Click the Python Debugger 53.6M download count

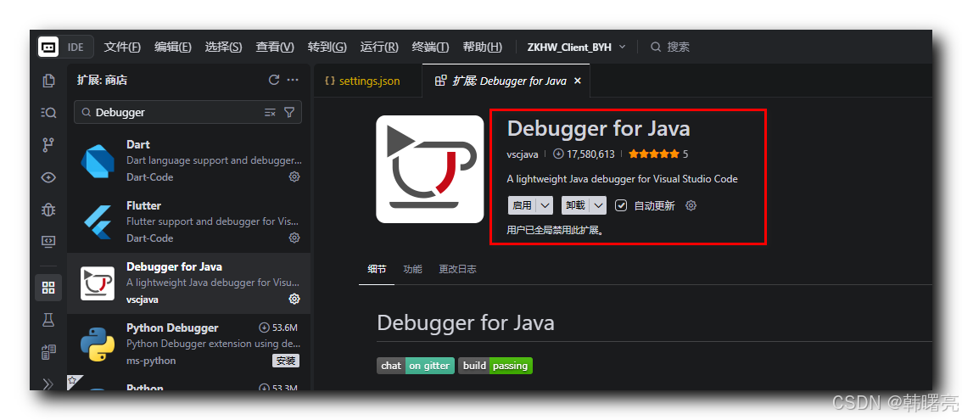(x=279, y=328)
